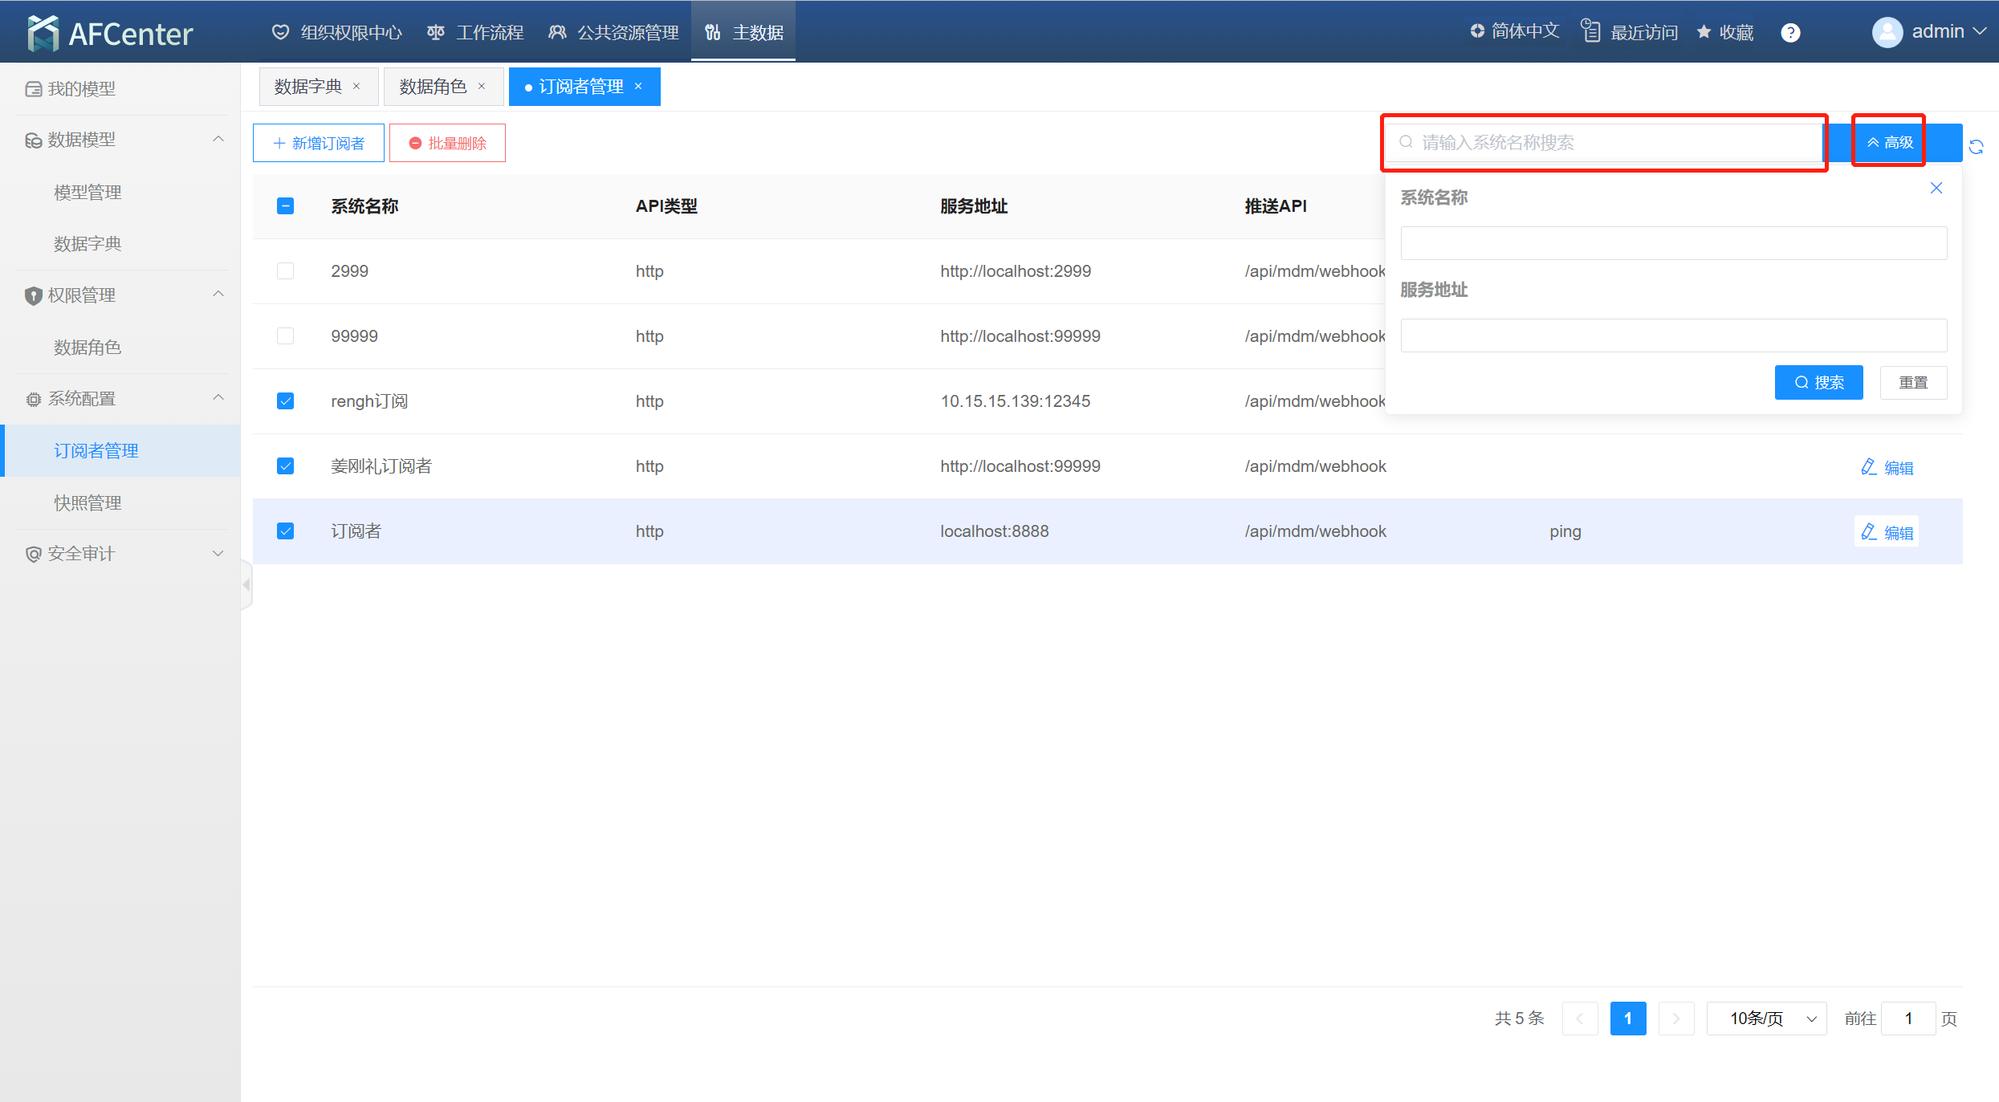
Task: Open the 10条/页 page size dropdown
Action: [1766, 1019]
